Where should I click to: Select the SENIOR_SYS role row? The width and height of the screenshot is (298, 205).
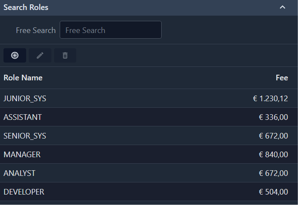click(25, 136)
